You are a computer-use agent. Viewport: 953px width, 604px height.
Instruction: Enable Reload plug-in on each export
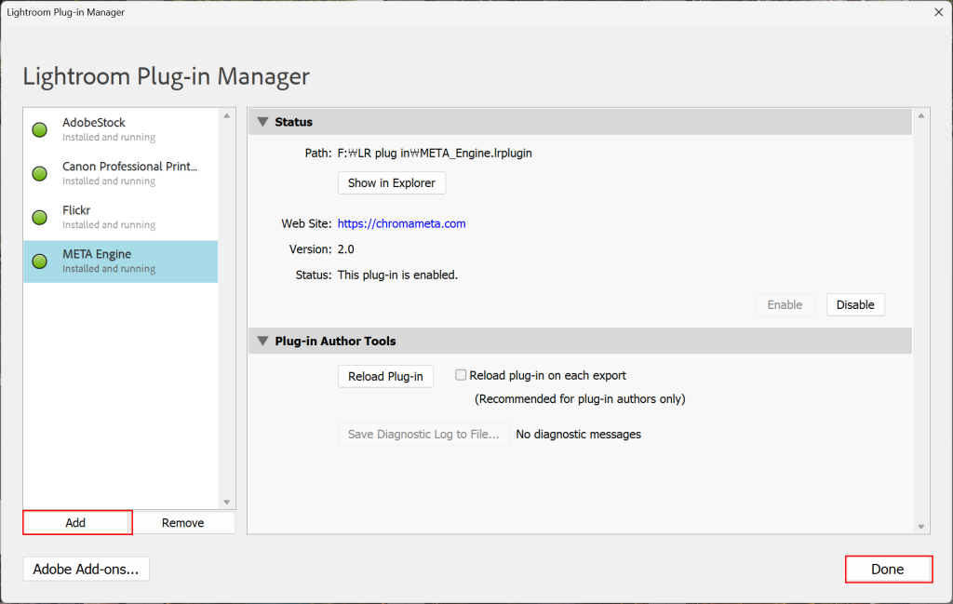click(461, 375)
